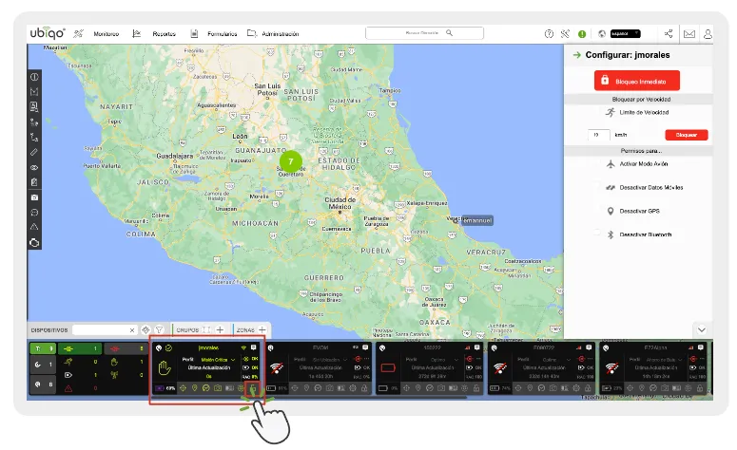Click the location pin icon on the jmorales card
Viewport: 737px width, 450px height.
(x=195, y=388)
